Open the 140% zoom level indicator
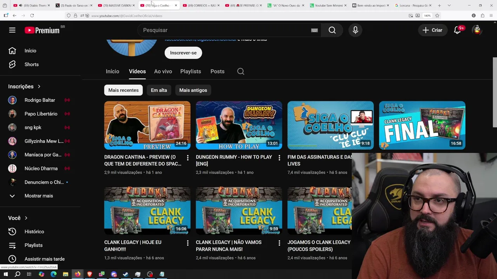Viewport: 497px width, 279px height. 427,15
